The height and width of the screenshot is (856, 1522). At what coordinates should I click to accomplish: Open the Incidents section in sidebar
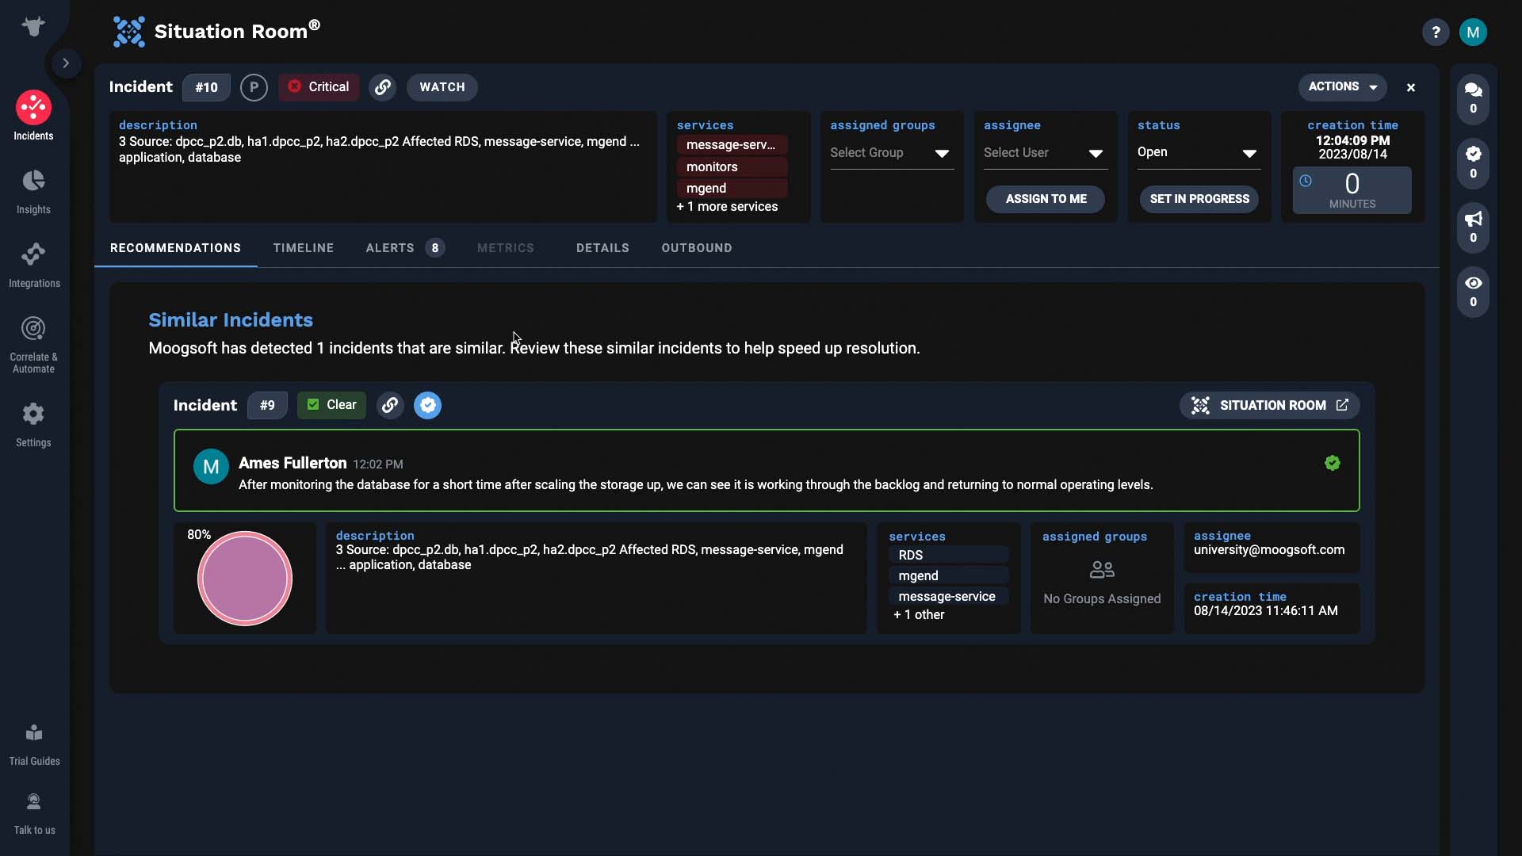click(33, 117)
